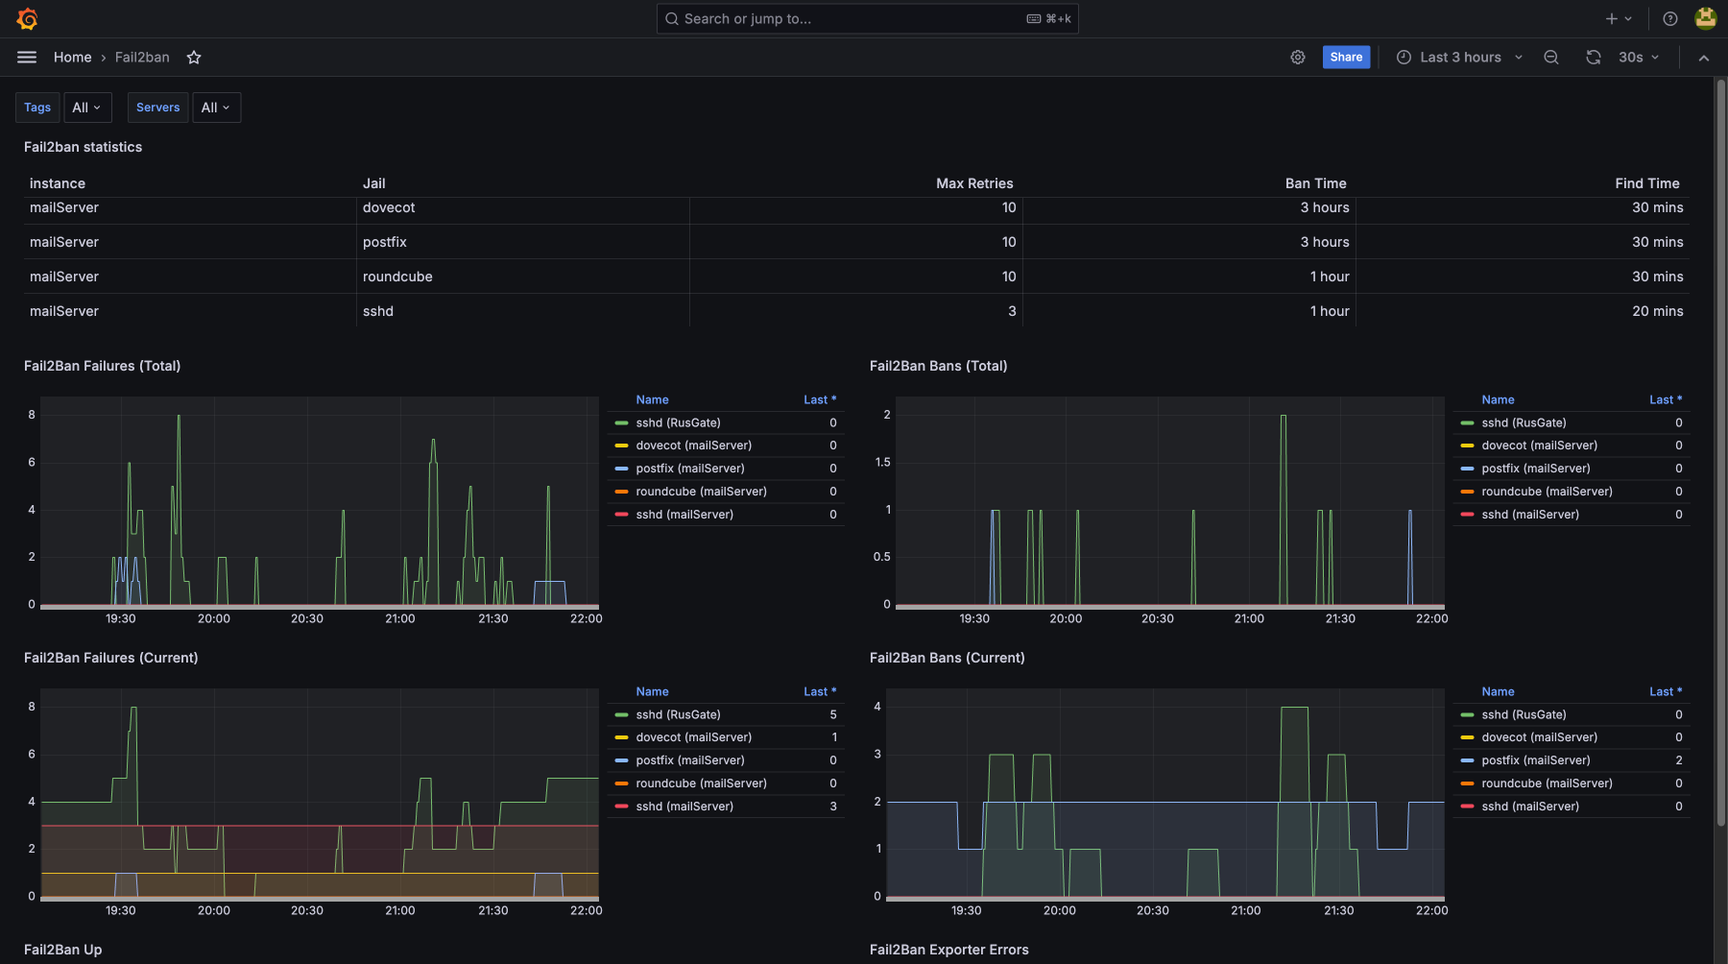This screenshot has height=964, width=1728.
Task: Click the Grafana logo icon
Action: (27, 18)
